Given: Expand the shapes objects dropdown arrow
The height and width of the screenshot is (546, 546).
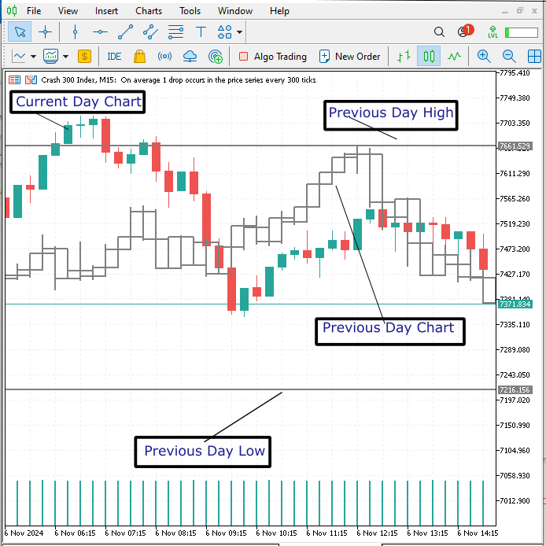Looking at the screenshot, I should 240,32.
